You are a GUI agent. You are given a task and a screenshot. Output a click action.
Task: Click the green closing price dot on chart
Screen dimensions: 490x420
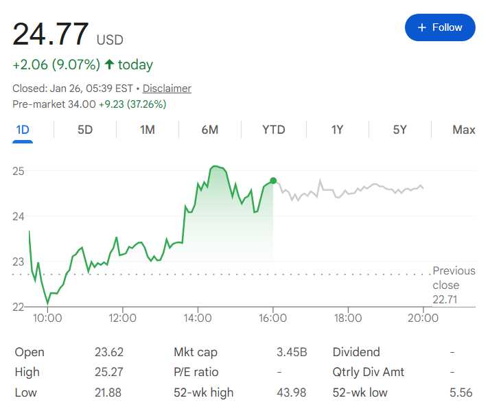(x=273, y=180)
